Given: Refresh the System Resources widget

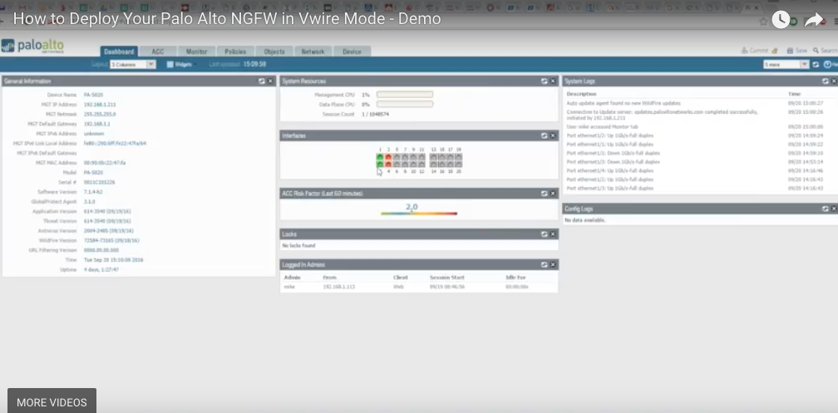Looking at the screenshot, I should tap(544, 81).
